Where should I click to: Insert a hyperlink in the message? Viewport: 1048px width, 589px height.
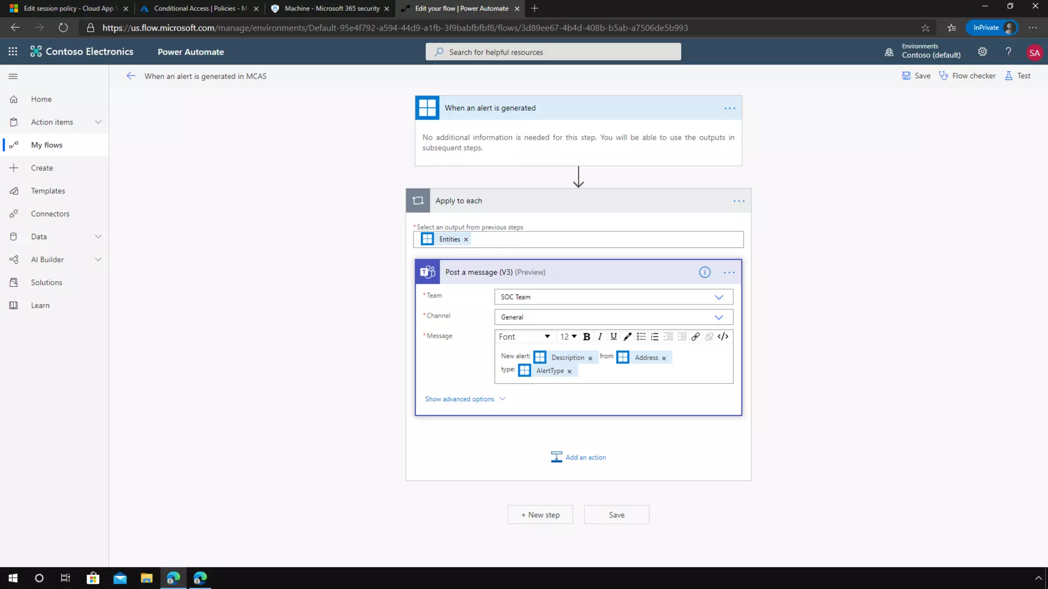(x=695, y=336)
